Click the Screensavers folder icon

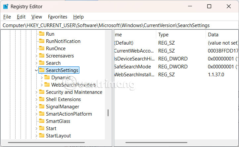click(42, 56)
